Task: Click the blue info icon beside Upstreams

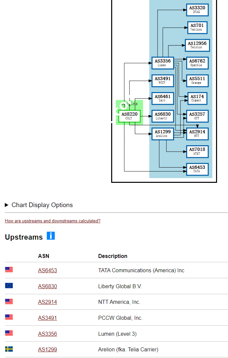Action: tap(50, 236)
